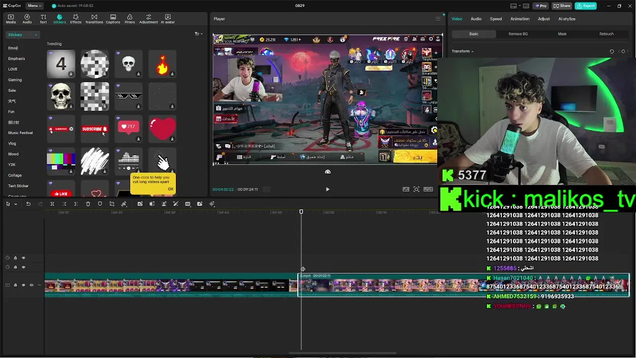Click the Pro upgrade button
The height and width of the screenshot is (358, 636).
pos(541,6)
